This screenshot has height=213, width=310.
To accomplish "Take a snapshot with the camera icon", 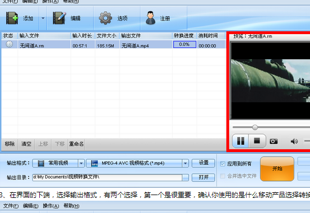I will (274, 141).
